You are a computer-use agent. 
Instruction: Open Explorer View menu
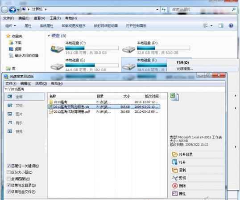point(40,18)
